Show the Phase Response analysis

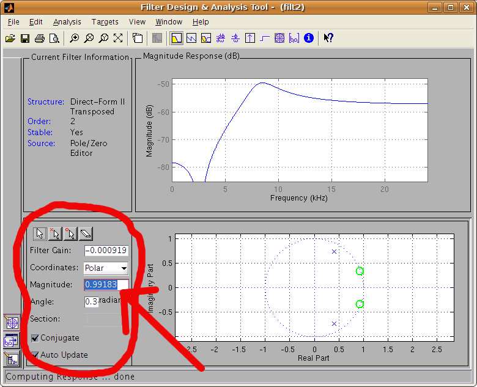pos(191,39)
